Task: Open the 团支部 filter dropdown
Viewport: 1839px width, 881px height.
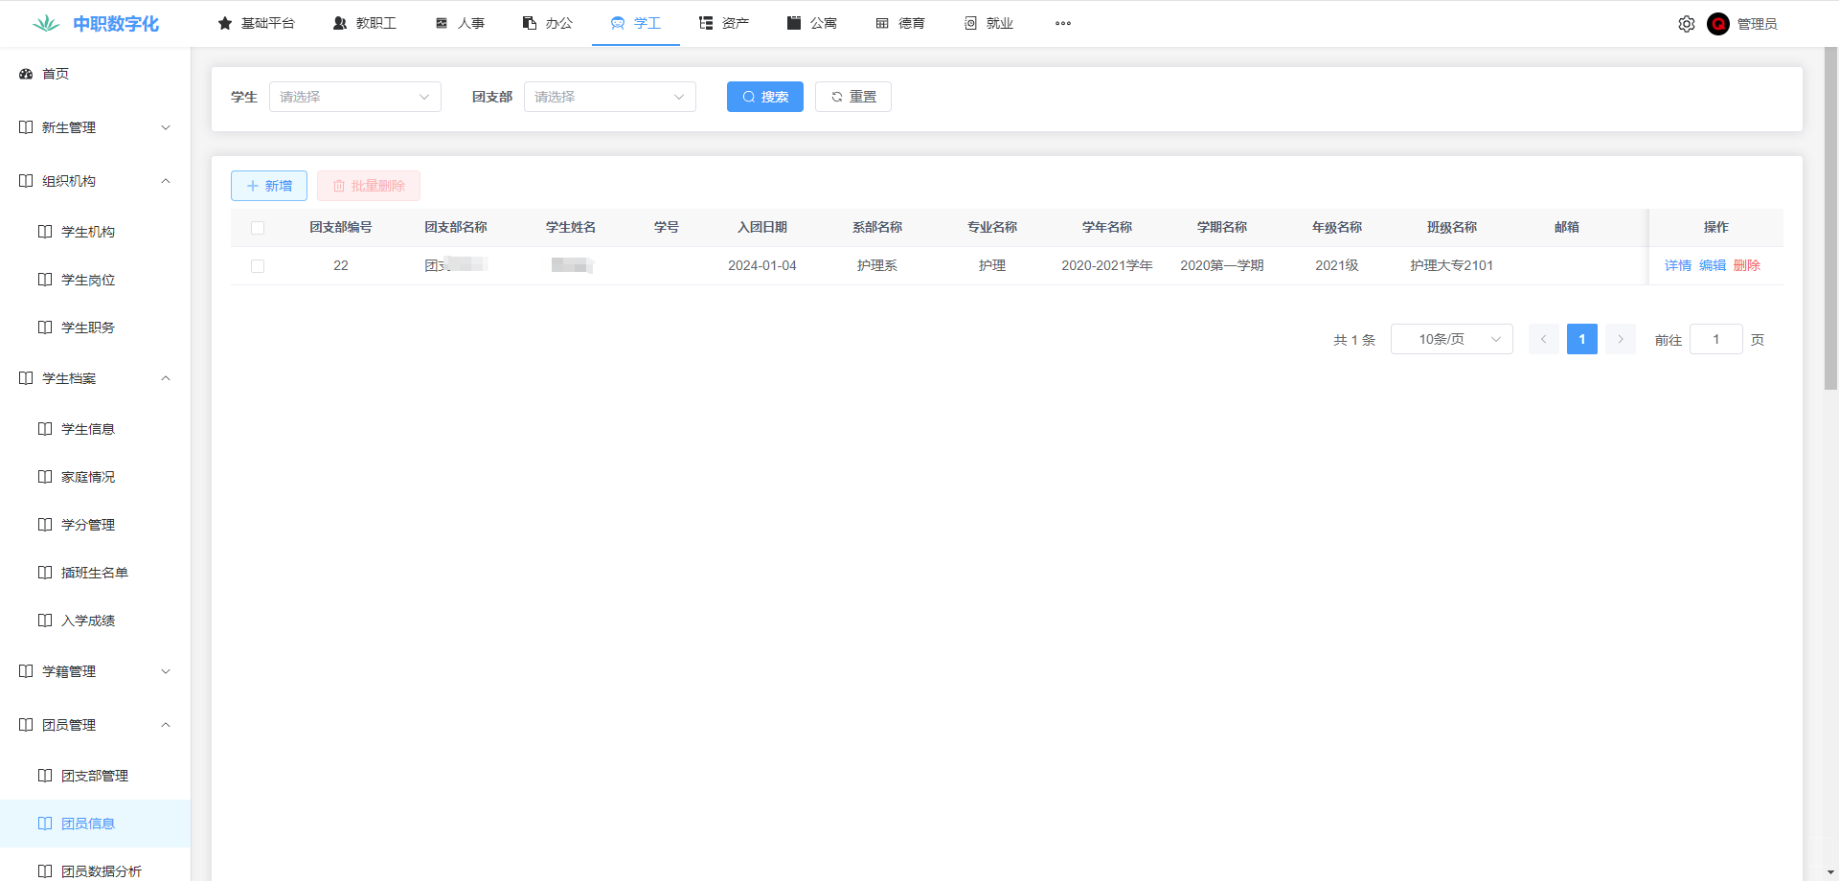Action: (x=609, y=97)
